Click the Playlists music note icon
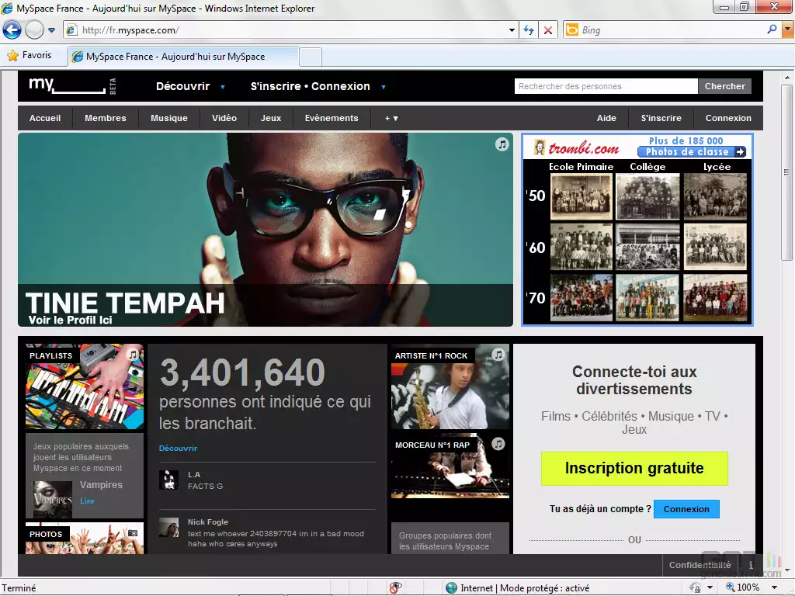The image size is (795, 596). click(133, 354)
